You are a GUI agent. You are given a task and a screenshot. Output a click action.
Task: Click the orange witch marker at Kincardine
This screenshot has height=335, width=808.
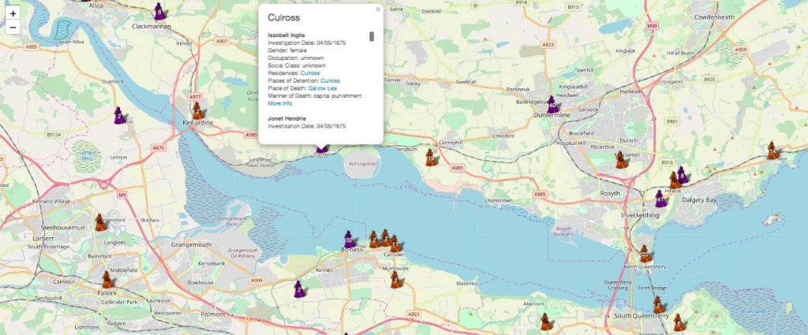(x=198, y=110)
